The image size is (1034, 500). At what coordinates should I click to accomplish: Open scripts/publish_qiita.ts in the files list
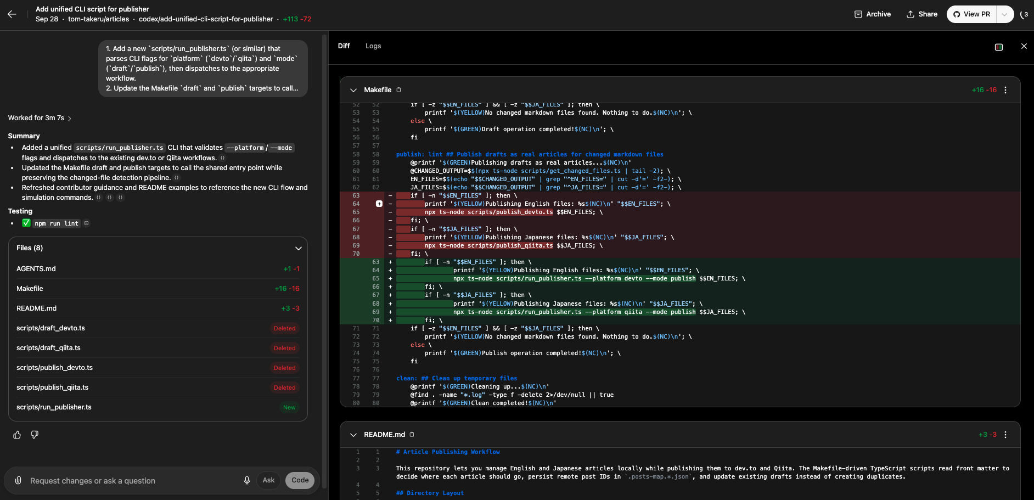[x=158, y=387]
